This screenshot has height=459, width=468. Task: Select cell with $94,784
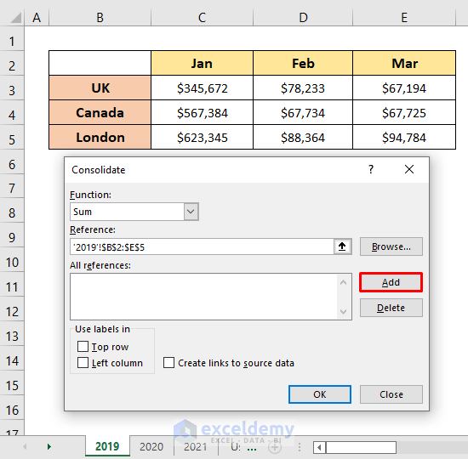point(404,138)
